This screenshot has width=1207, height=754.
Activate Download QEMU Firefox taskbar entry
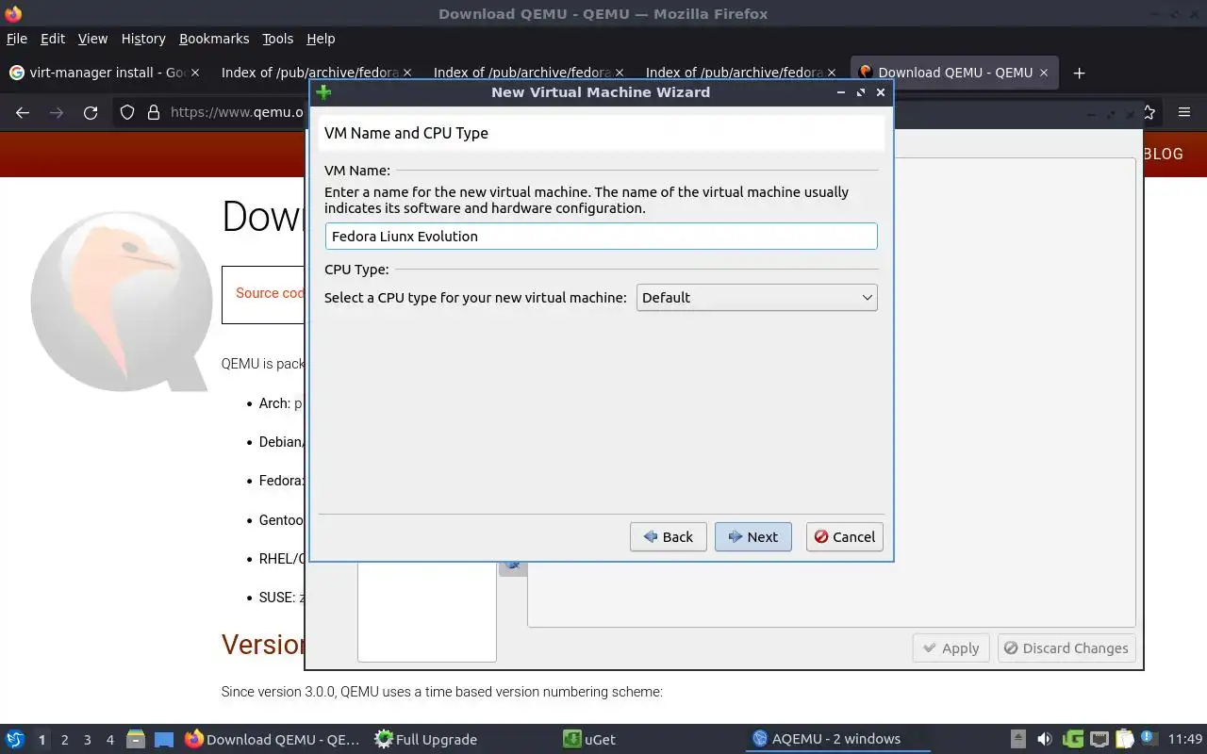pyautogui.click(x=273, y=739)
